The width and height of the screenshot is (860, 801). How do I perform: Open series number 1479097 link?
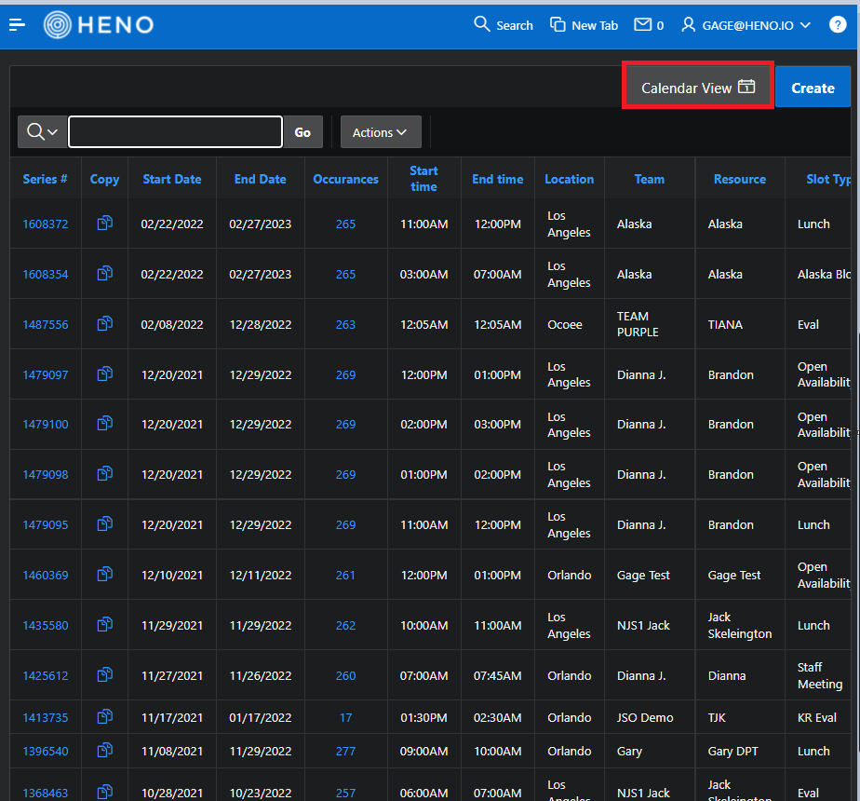pyautogui.click(x=46, y=374)
